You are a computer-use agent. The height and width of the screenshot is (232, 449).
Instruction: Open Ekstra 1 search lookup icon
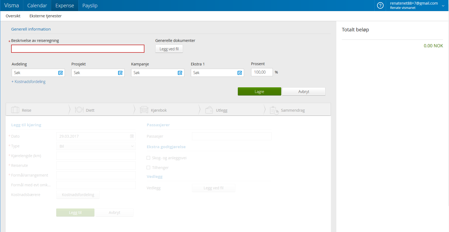240,73
